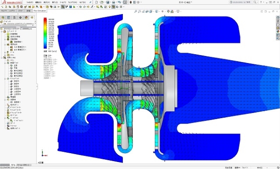Click the Rebuild traffic light icon
This screenshot has height=169, width=280.
coord(131,2)
